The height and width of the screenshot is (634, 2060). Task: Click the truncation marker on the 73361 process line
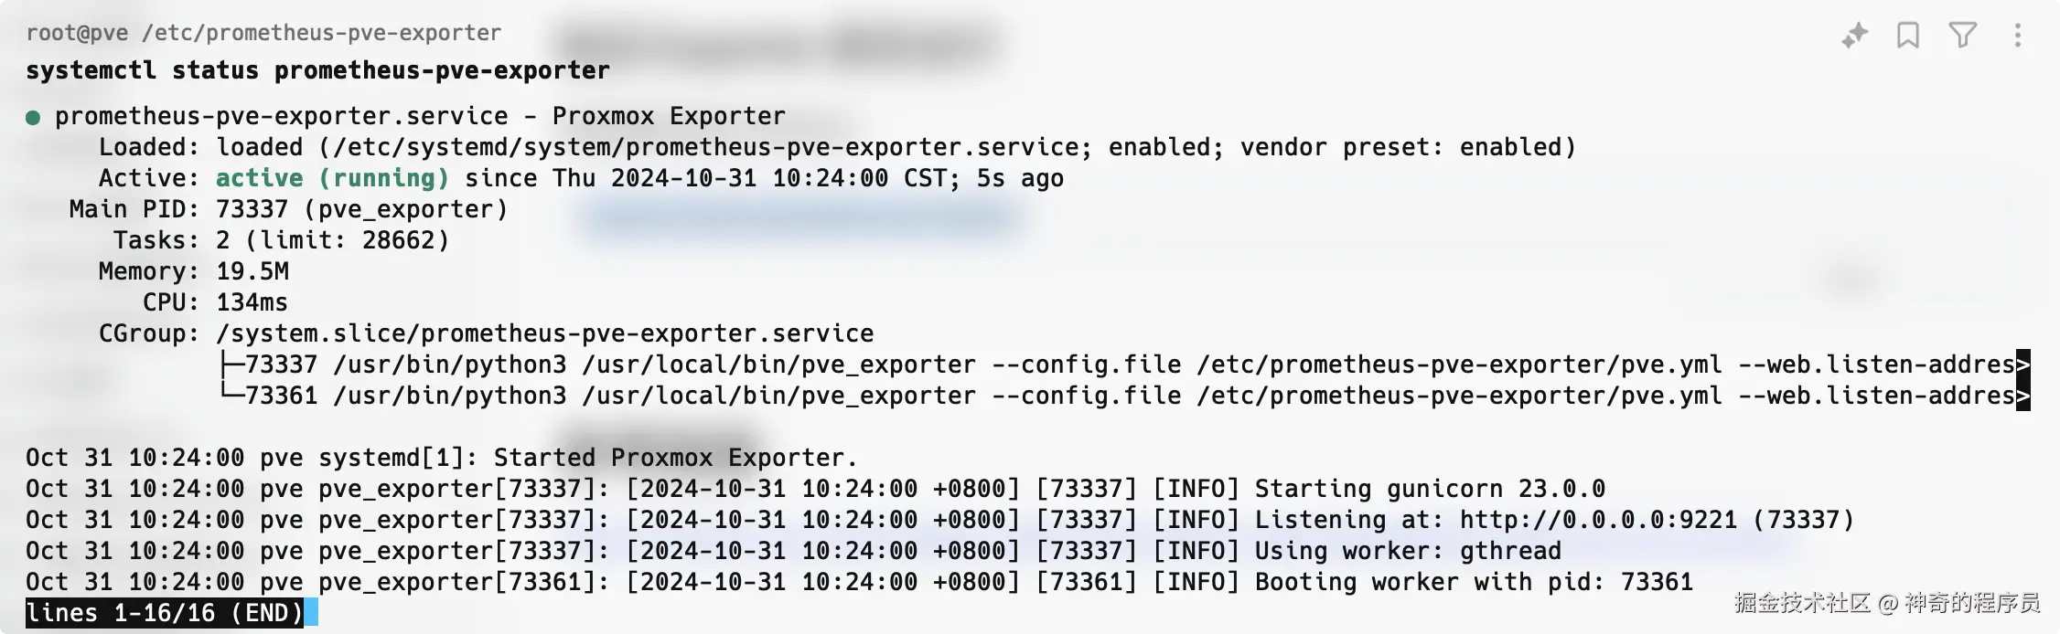2023,396
